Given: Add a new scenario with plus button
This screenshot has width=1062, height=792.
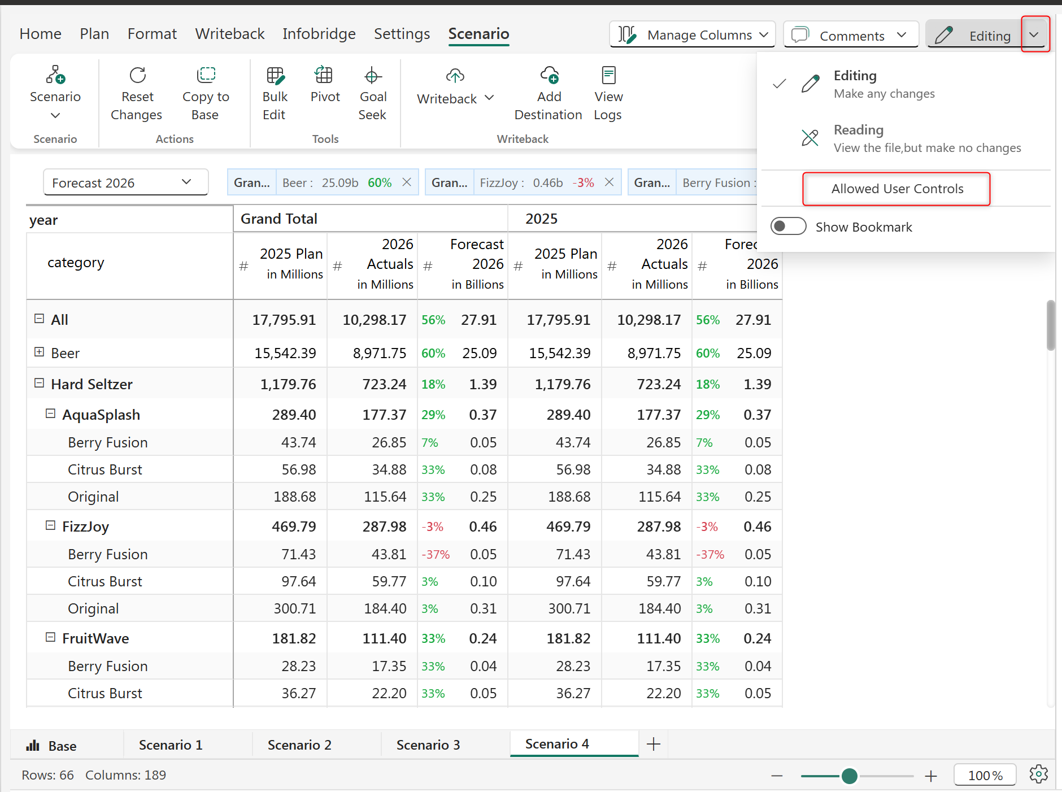Looking at the screenshot, I should [x=653, y=744].
